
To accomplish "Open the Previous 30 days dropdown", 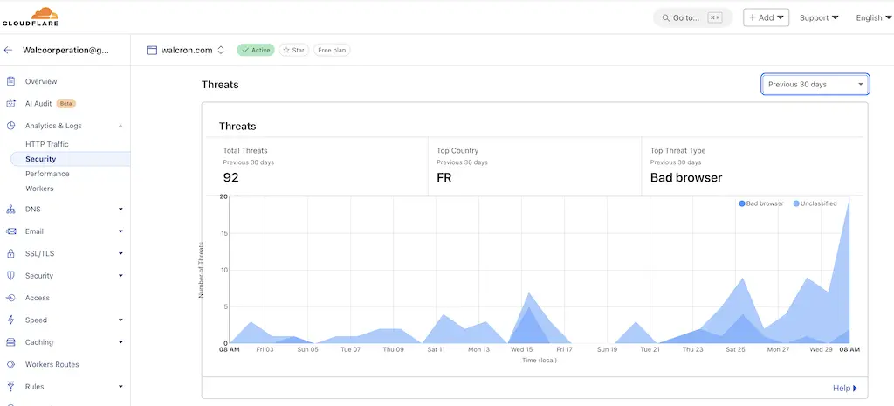I will tap(815, 85).
